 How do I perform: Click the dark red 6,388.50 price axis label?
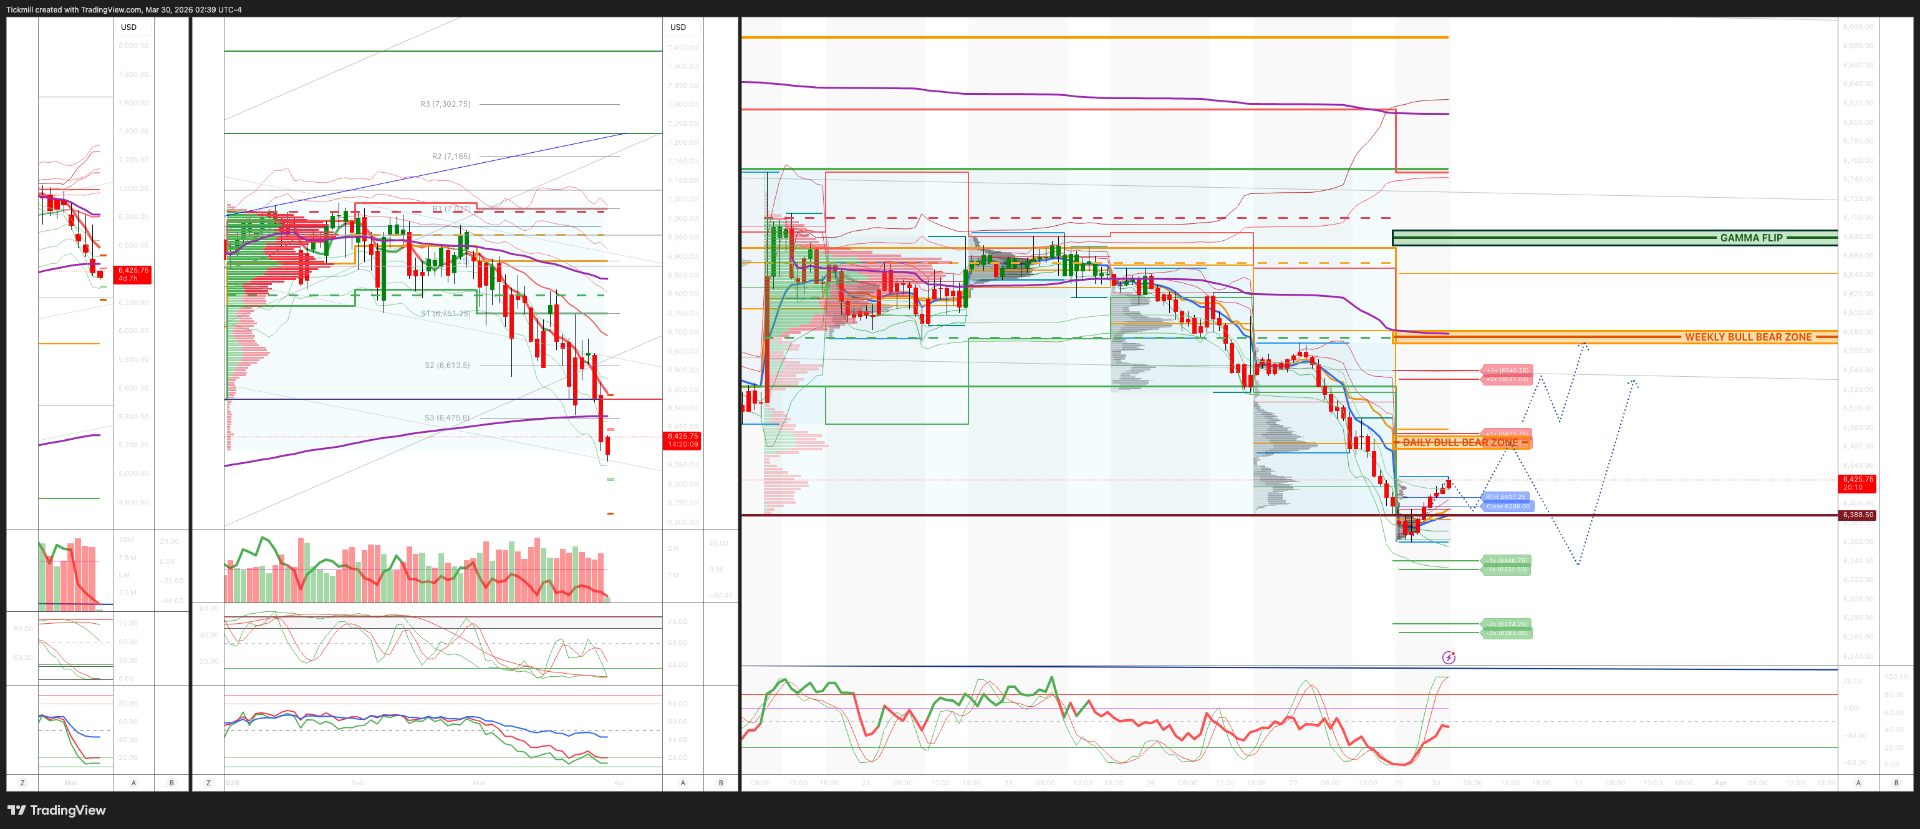(1856, 515)
